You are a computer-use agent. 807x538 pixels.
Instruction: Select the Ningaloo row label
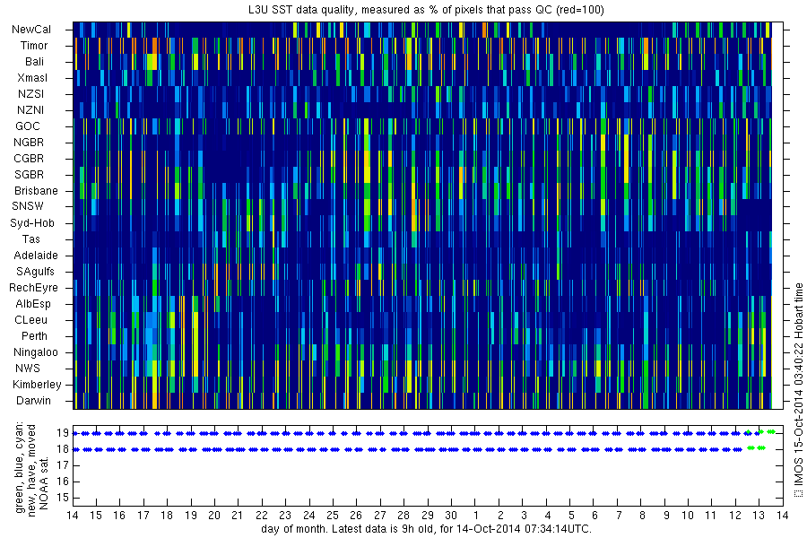click(36, 352)
